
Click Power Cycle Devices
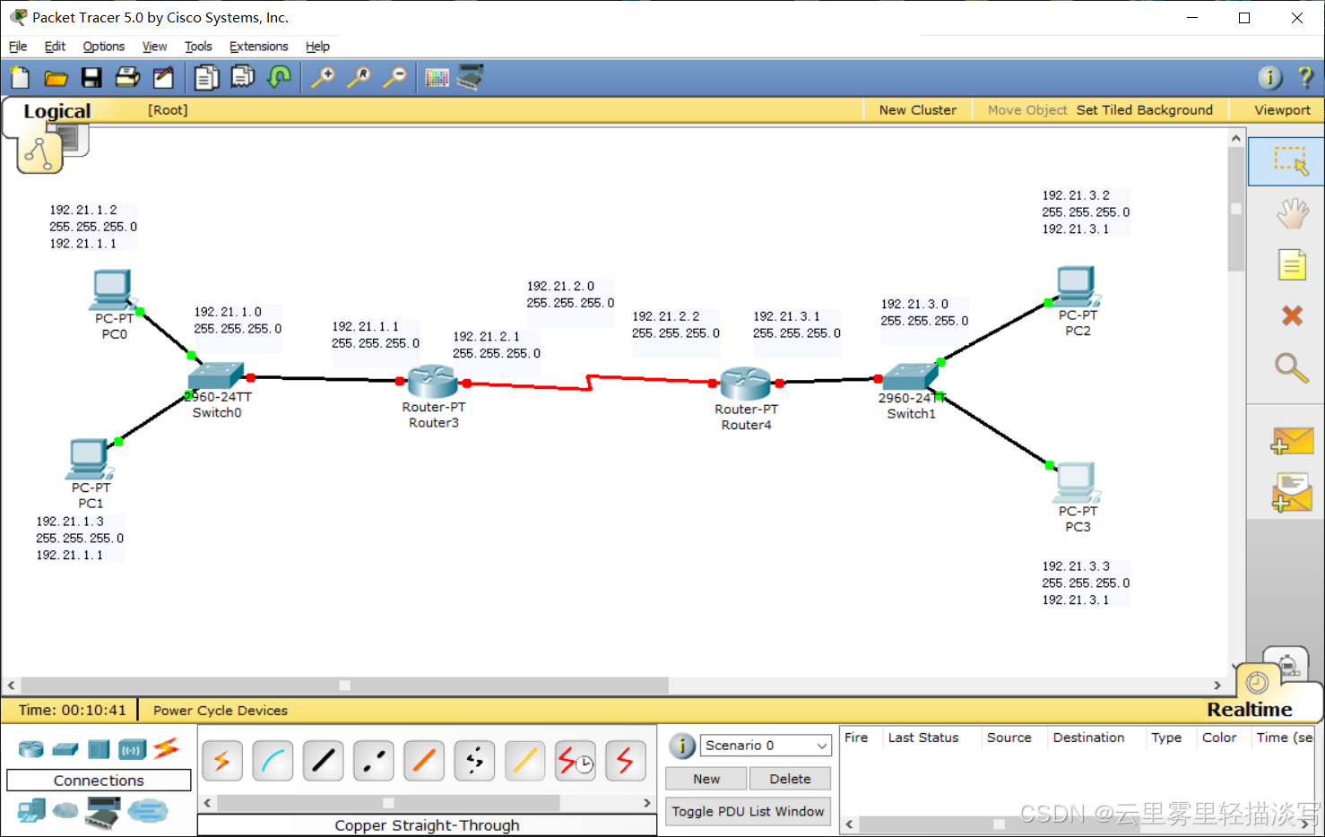coord(221,711)
